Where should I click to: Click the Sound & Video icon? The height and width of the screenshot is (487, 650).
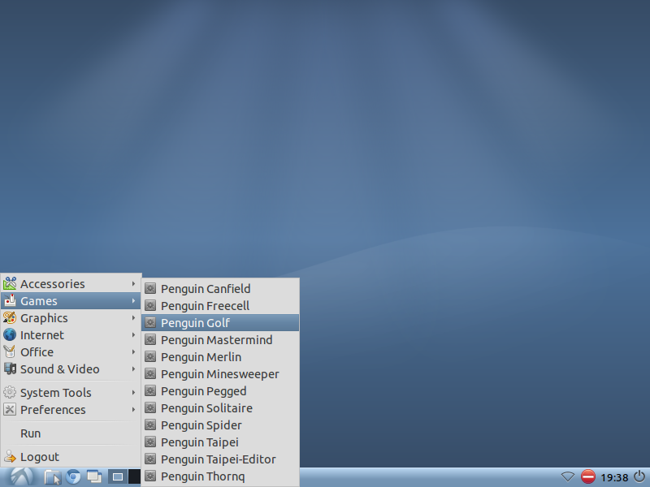coord(10,368)
